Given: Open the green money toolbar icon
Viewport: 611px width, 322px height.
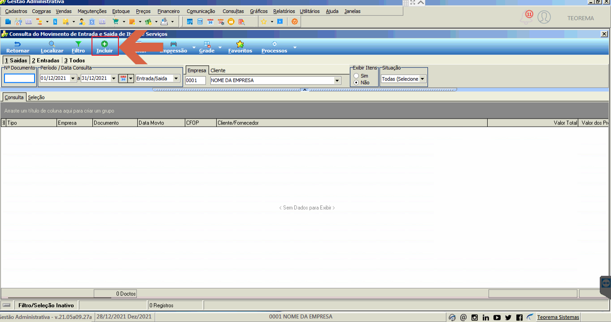Looking at the screenshot, I should coord(148,21).
